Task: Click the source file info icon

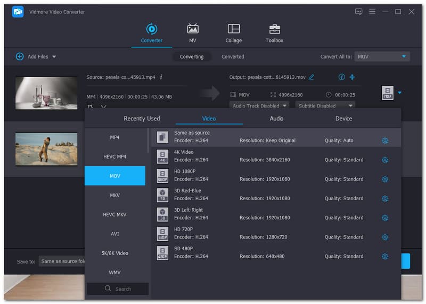Action: (161, 77)
